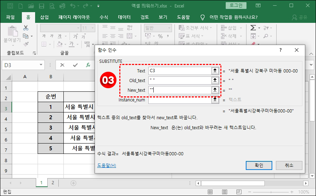Click the increase font size icon
This screenshot has width=316, height=196.
click(76, 36)
